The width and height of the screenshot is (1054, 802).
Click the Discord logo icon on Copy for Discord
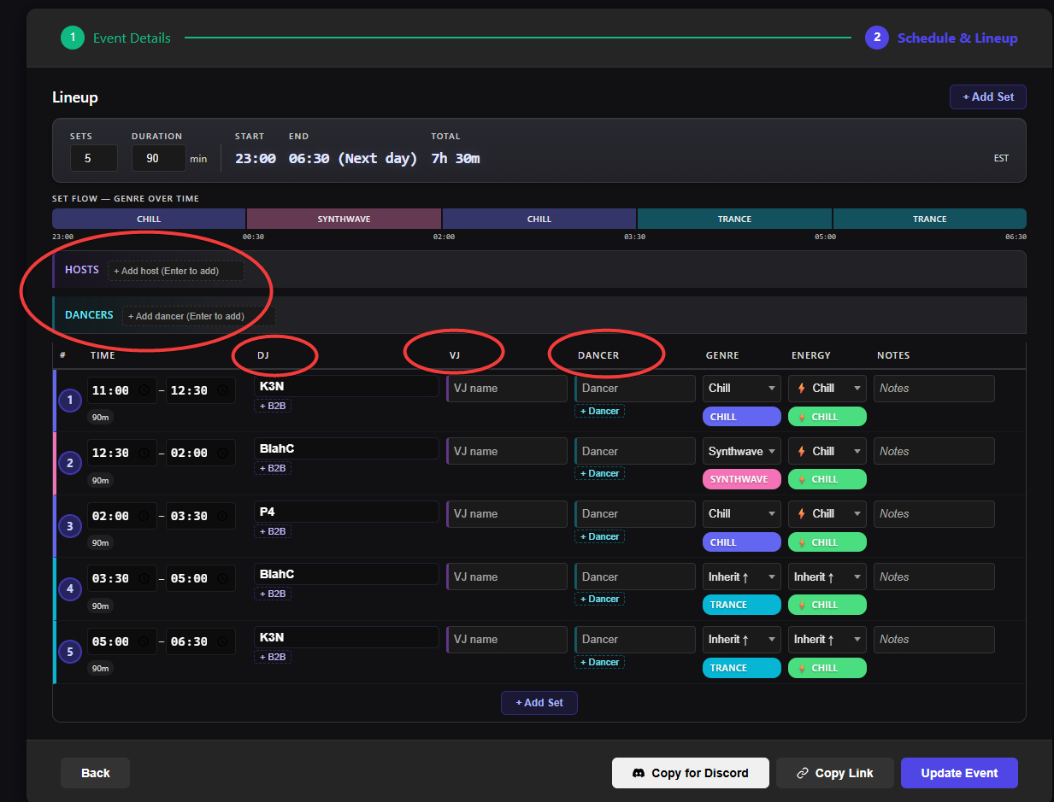(638, 773)
